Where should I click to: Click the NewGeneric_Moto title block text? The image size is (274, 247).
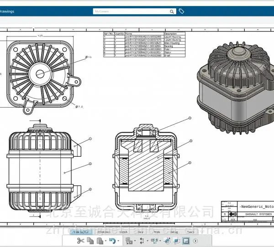tap(257, 206)
